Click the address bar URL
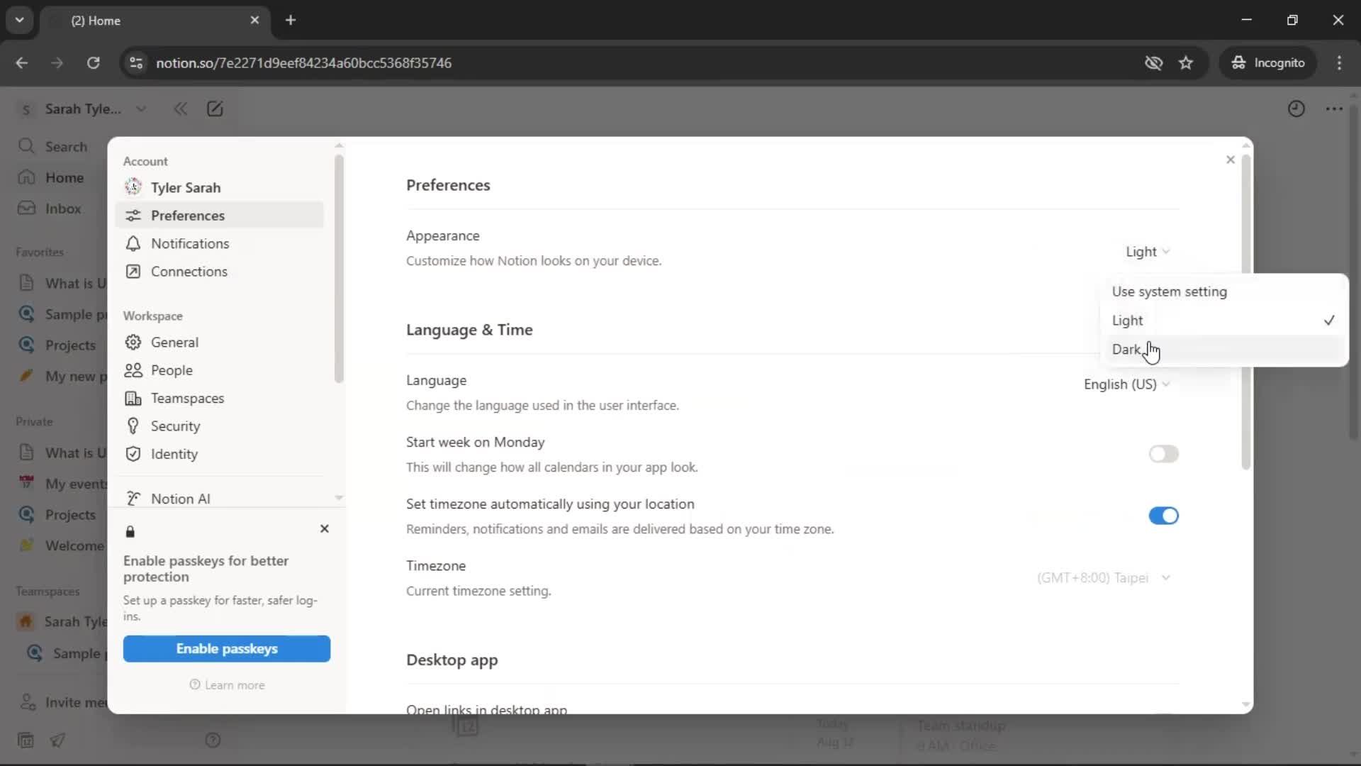1361x766 pixels. tap(303, 63)
